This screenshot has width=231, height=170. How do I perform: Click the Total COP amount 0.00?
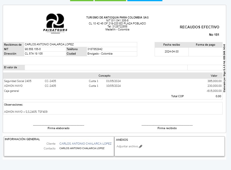pos(218,96)
